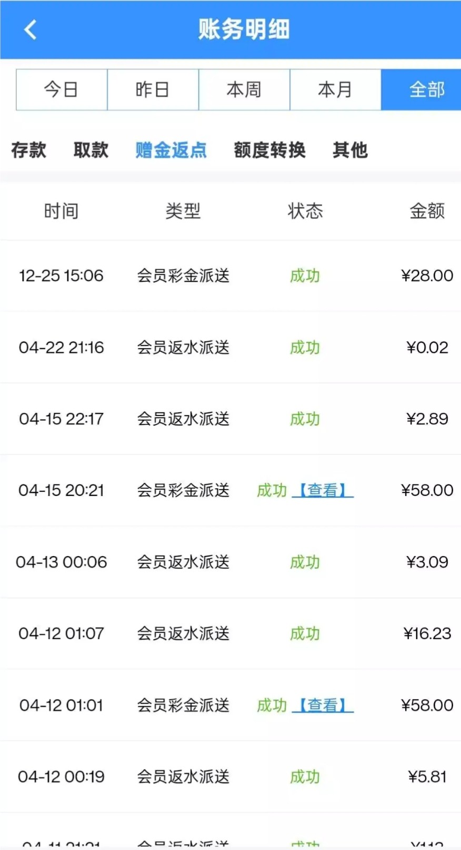Switch to 额度转换 category
Image resolution: width=461 pixels, height=850 pixels.
[270, 150]
